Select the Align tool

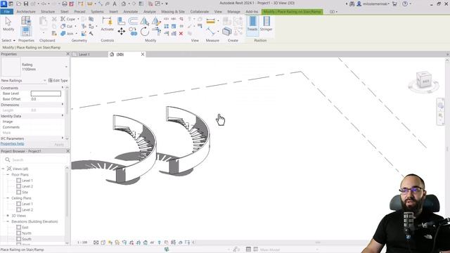click(122, 21)
